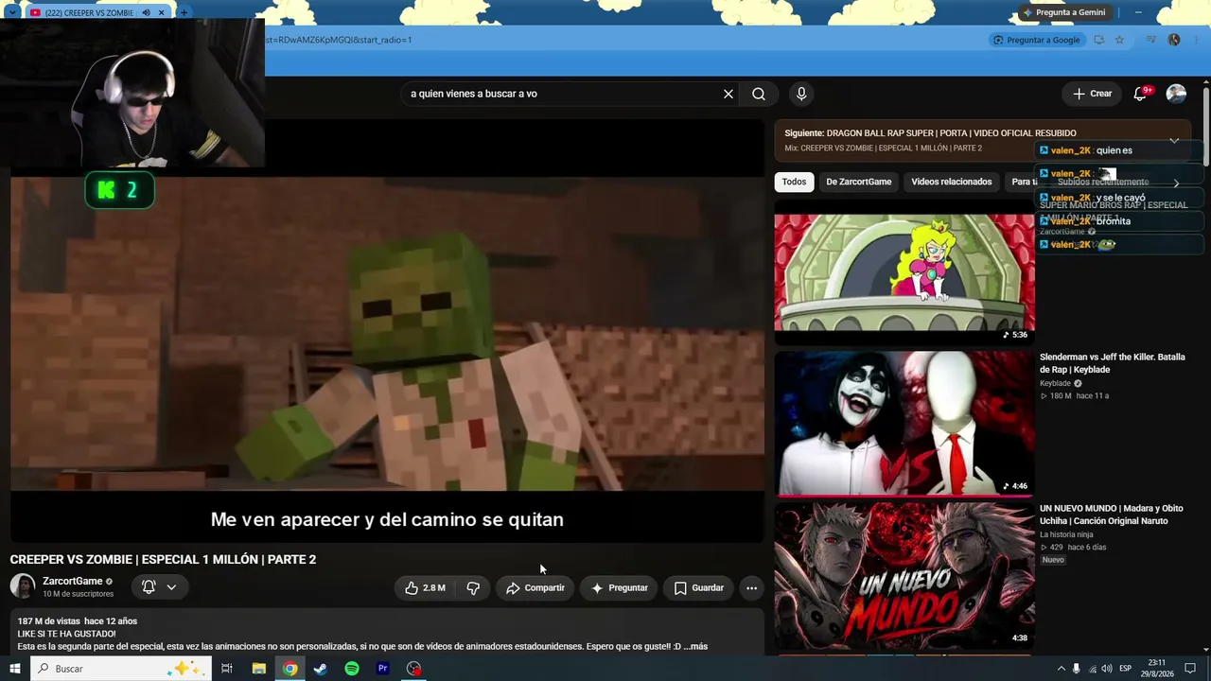Click the Compartir button
The height and width of the screenshot is (681, 1211).
[535, 587]
